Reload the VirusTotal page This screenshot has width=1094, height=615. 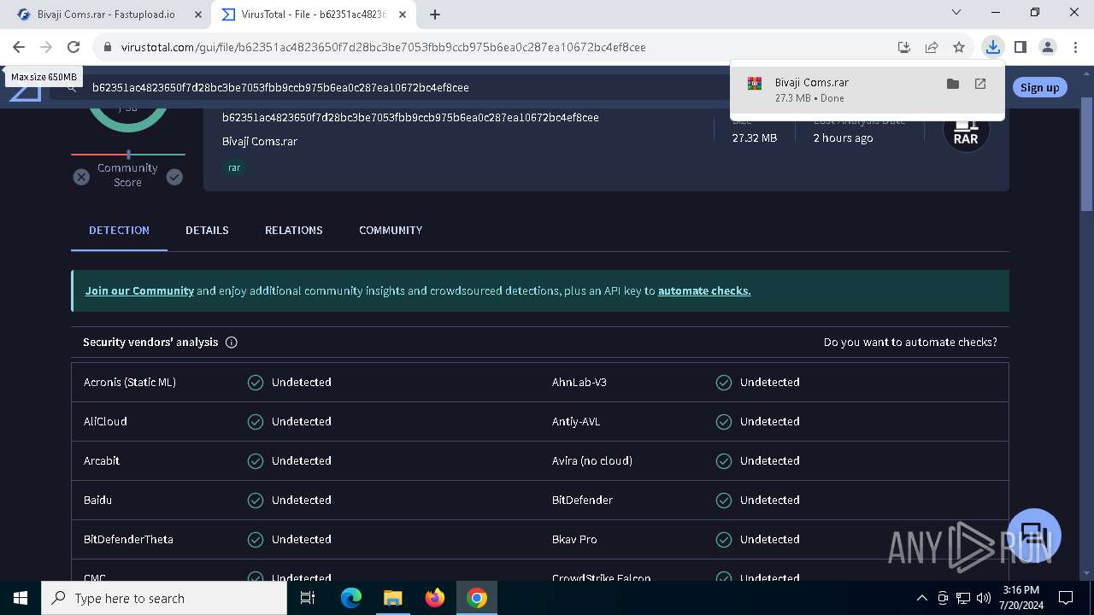pos(74,47)
